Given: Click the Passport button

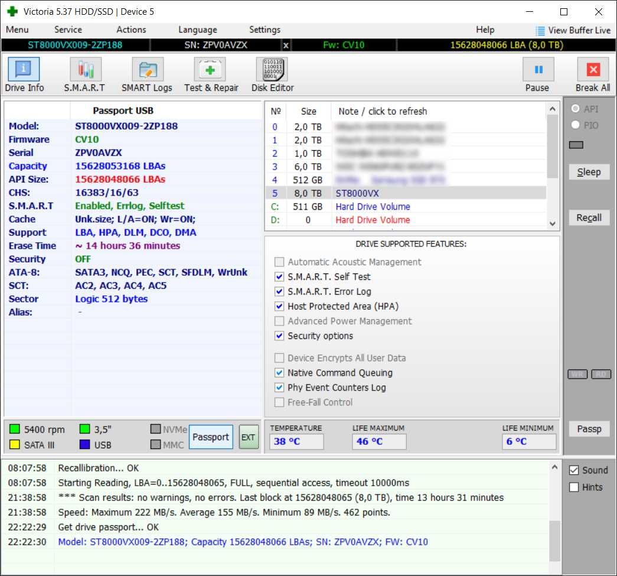Looking at the screenshot, I should (x=211, y=437).
